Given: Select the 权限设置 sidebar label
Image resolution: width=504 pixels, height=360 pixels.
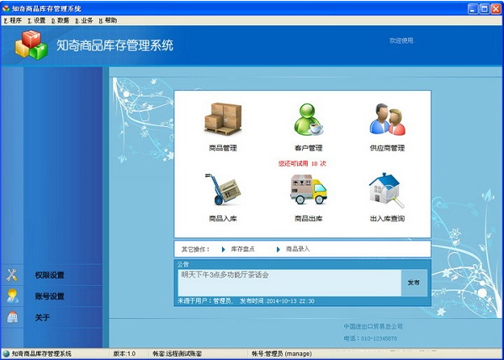Looking at the screenshot, I should [x=50, y=275].
